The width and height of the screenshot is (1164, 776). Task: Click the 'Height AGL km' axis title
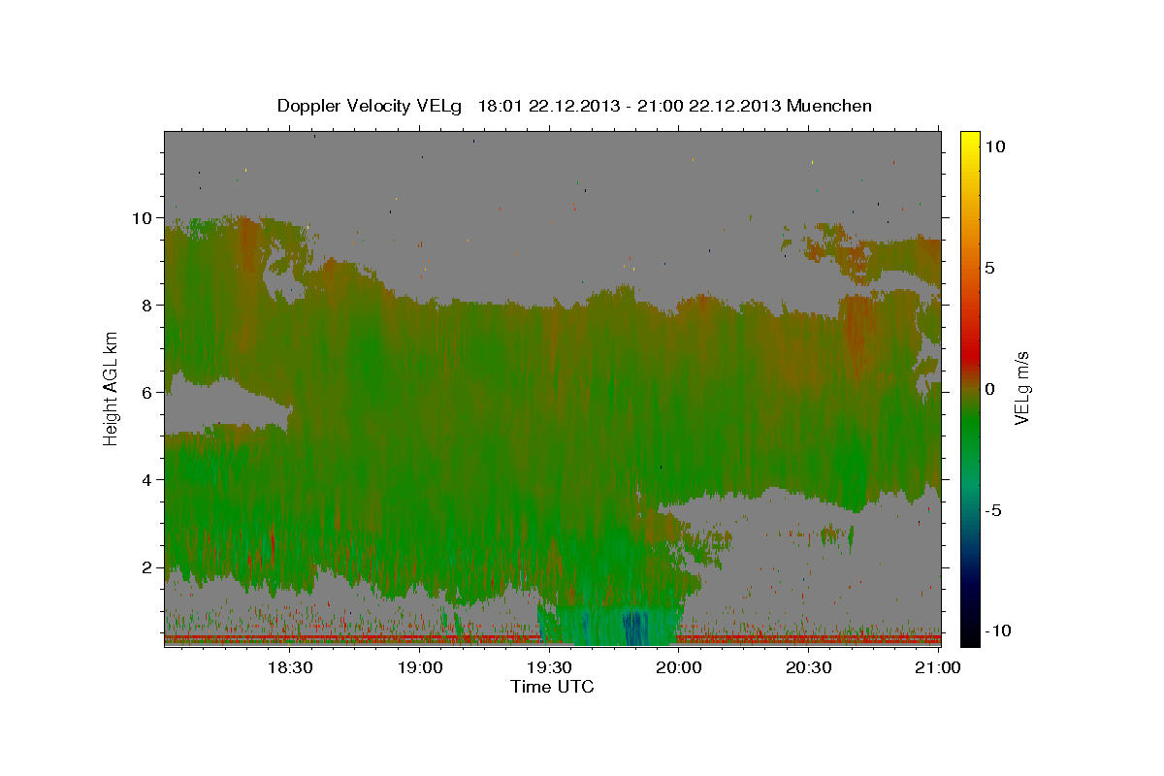(112, 387)
